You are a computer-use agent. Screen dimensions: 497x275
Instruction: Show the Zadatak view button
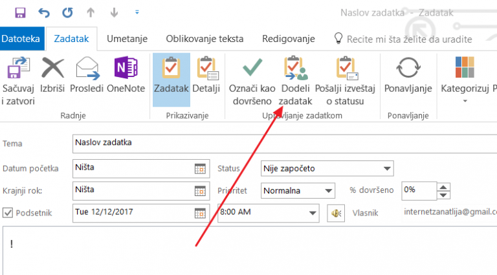click(x=171, y=80)
